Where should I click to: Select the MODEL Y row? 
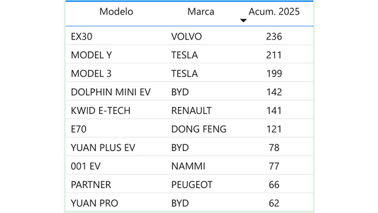190,55
